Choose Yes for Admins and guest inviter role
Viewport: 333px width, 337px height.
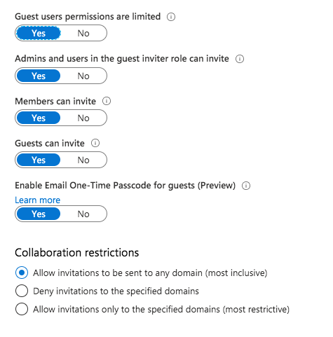[x=39, y=76]
